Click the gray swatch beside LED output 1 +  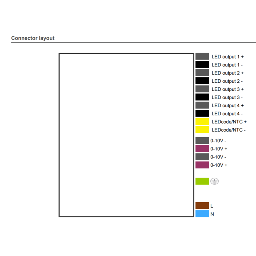[202, 56]
